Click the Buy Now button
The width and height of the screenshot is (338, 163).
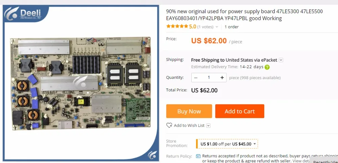click(x=189, y=111)
